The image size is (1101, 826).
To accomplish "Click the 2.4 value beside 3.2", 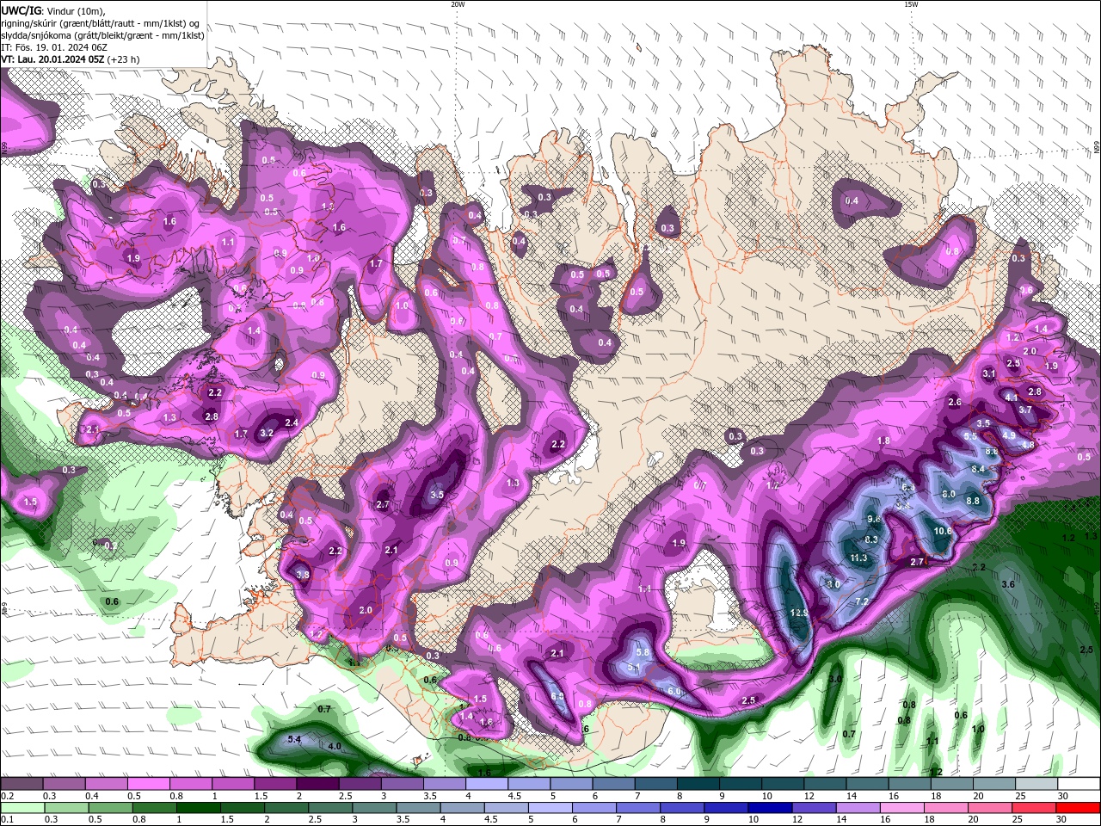I will pos(292,422).
